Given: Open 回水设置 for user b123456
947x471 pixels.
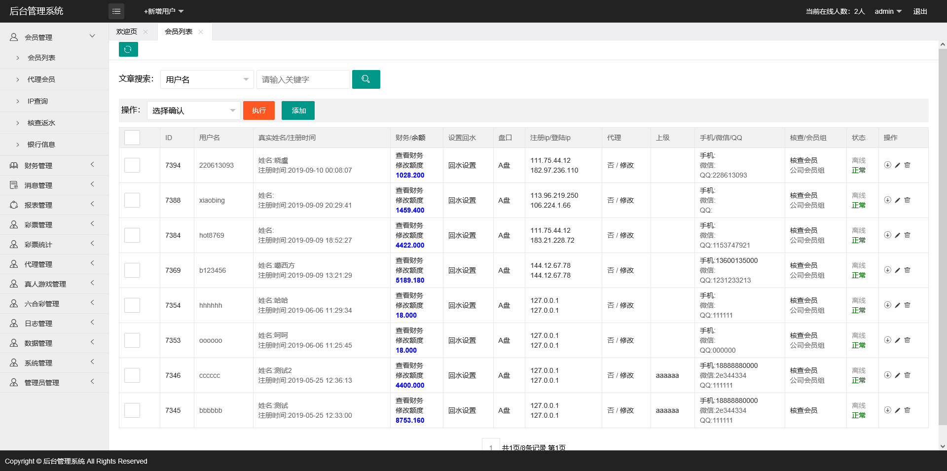Looking at the screenshot, I should 462,270.
